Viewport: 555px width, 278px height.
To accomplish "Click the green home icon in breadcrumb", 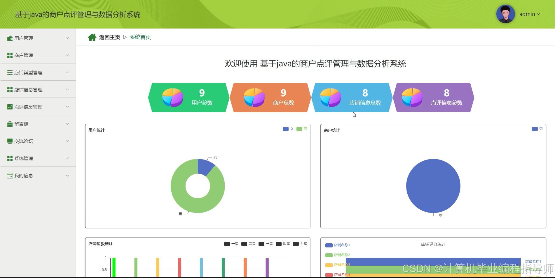I will point(92,37).
